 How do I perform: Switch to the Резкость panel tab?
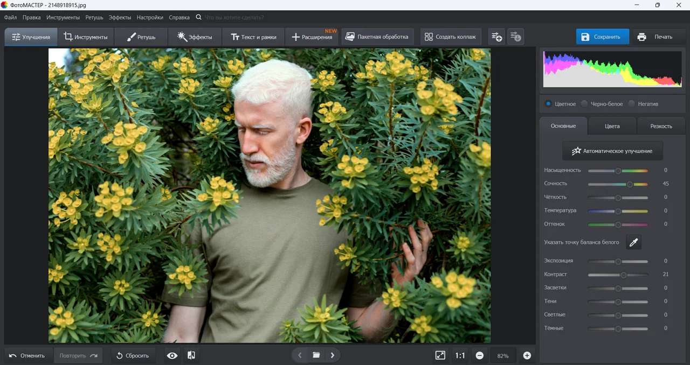coord(661,126)
